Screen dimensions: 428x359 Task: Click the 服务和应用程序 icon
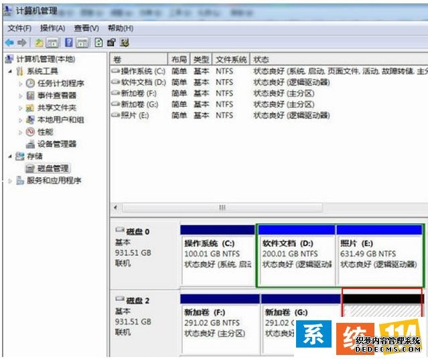point(20,181)
